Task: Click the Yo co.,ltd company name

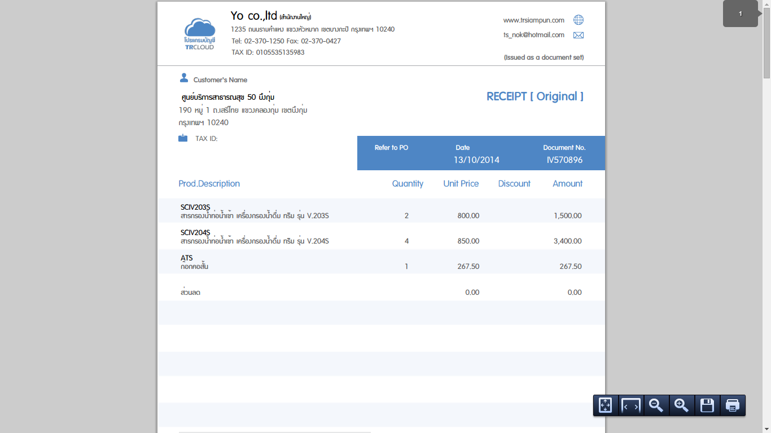Action: tap(254, 16)
